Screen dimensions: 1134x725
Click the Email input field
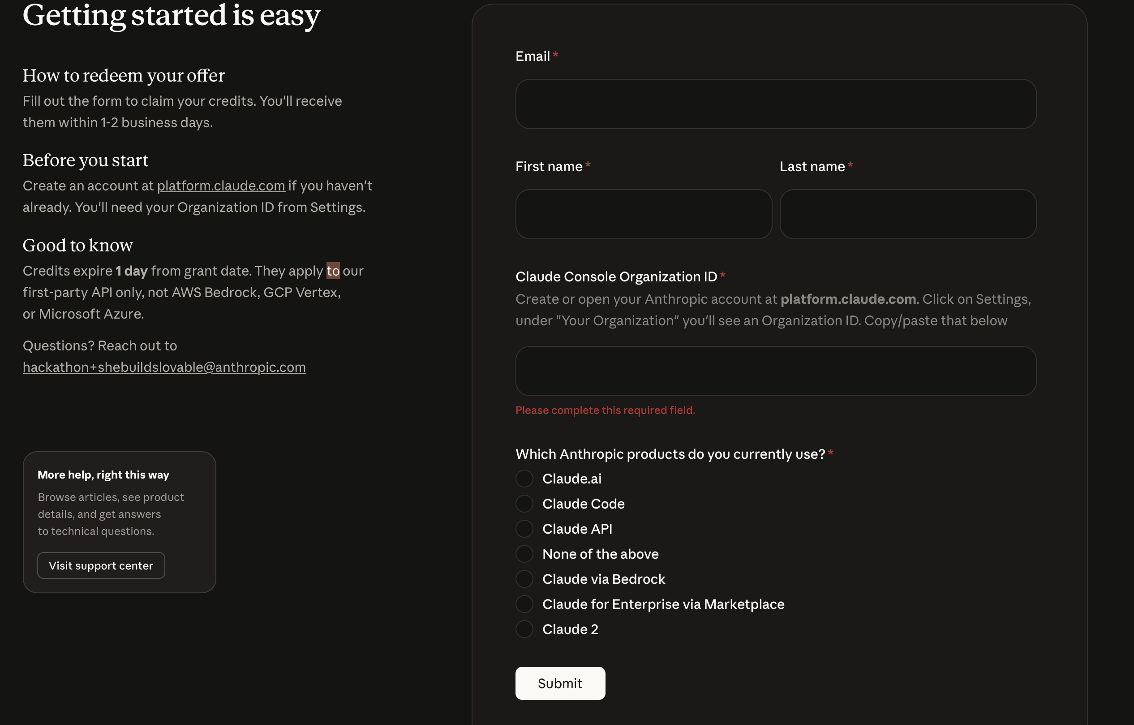point(776,104)
